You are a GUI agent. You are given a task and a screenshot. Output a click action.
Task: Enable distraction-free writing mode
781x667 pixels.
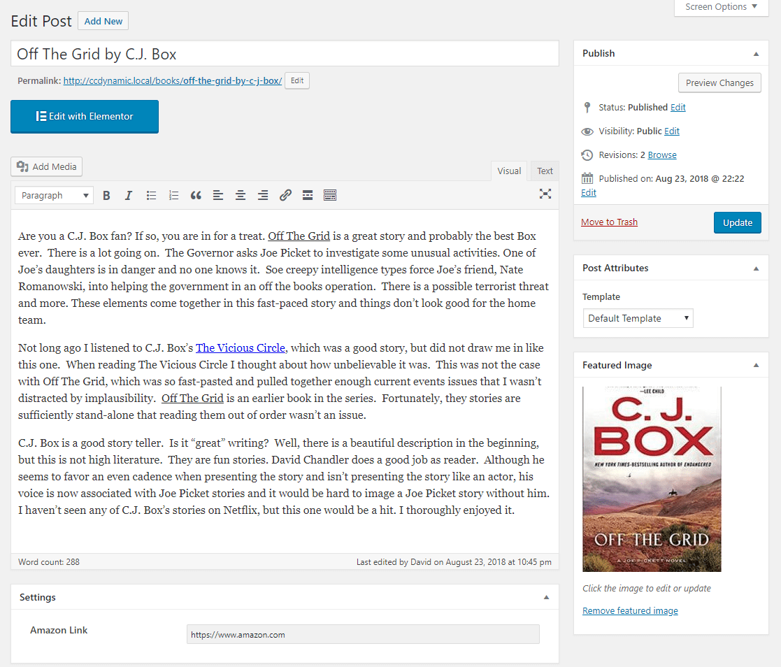545,194
